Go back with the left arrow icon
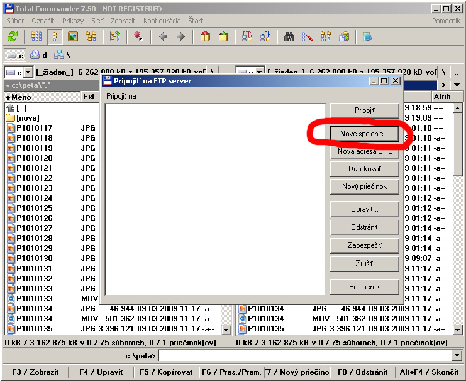This screenshot has width=466, height=381. pos(163,37)
